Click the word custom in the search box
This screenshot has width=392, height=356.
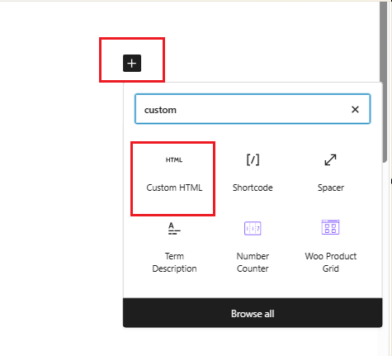(x=160, y=110)
